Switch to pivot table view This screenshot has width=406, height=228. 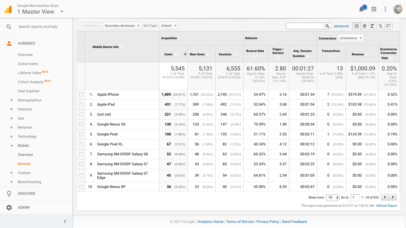388,26
